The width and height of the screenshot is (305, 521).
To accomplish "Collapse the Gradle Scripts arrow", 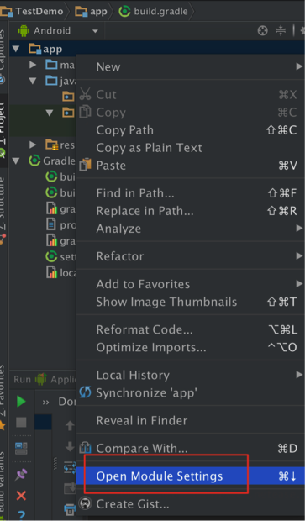I will [16, 161].
